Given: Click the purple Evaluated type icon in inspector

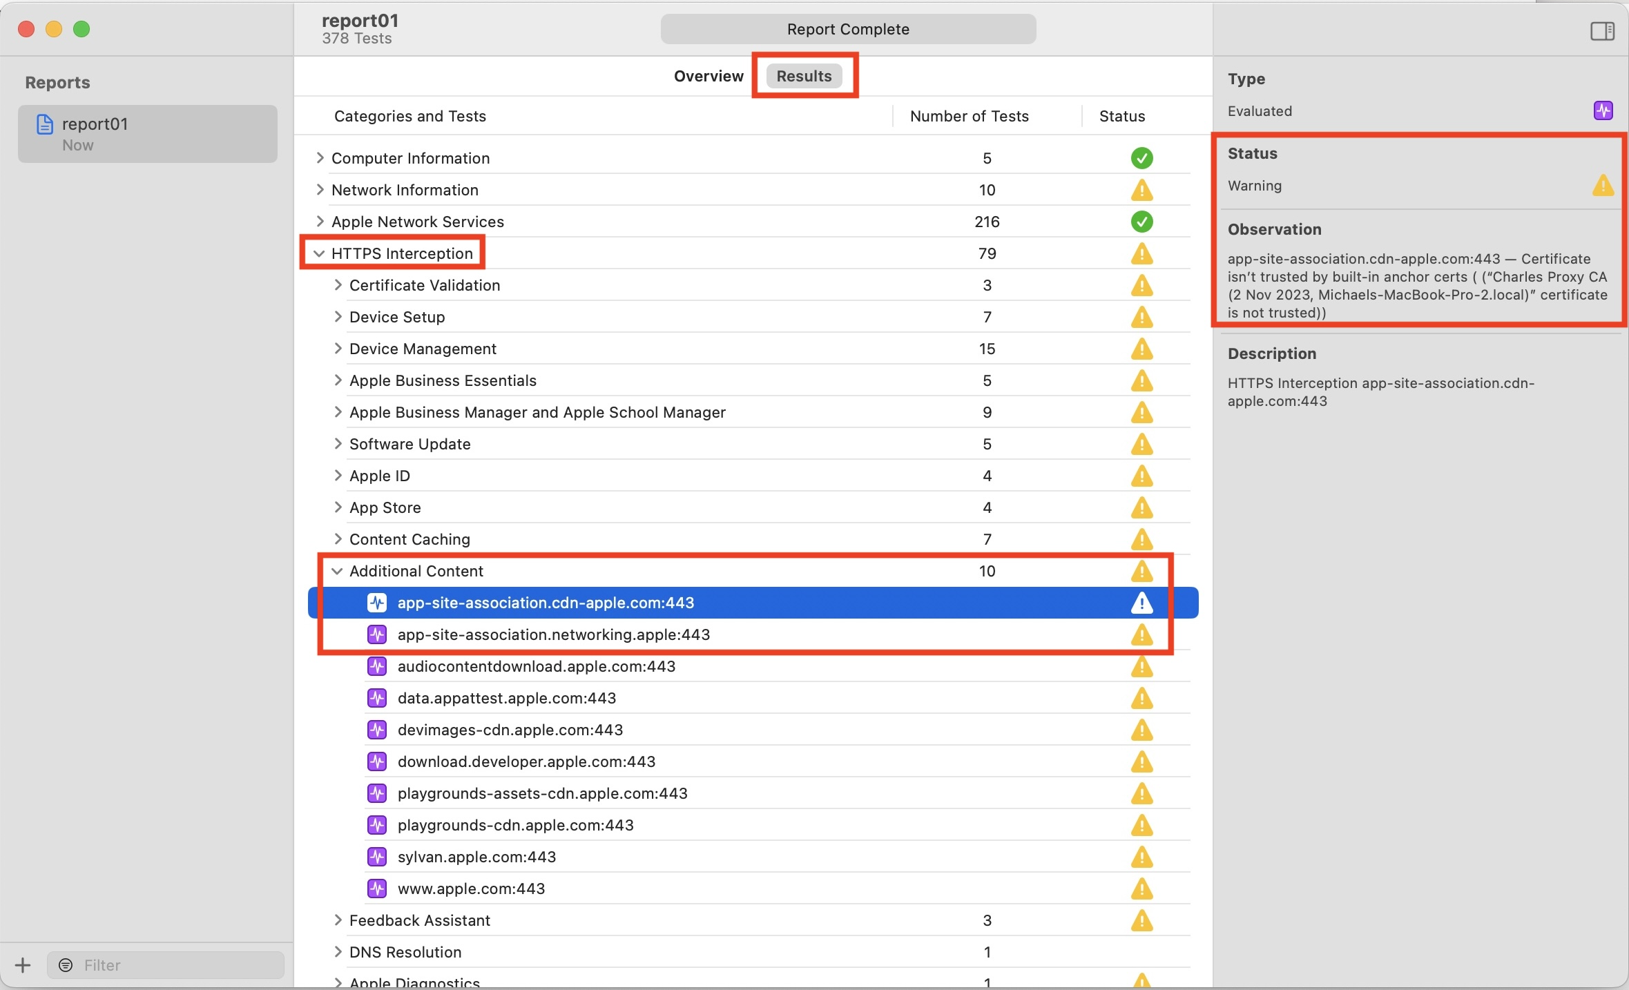Looking at the screenshot, I should click(1603, 110).
